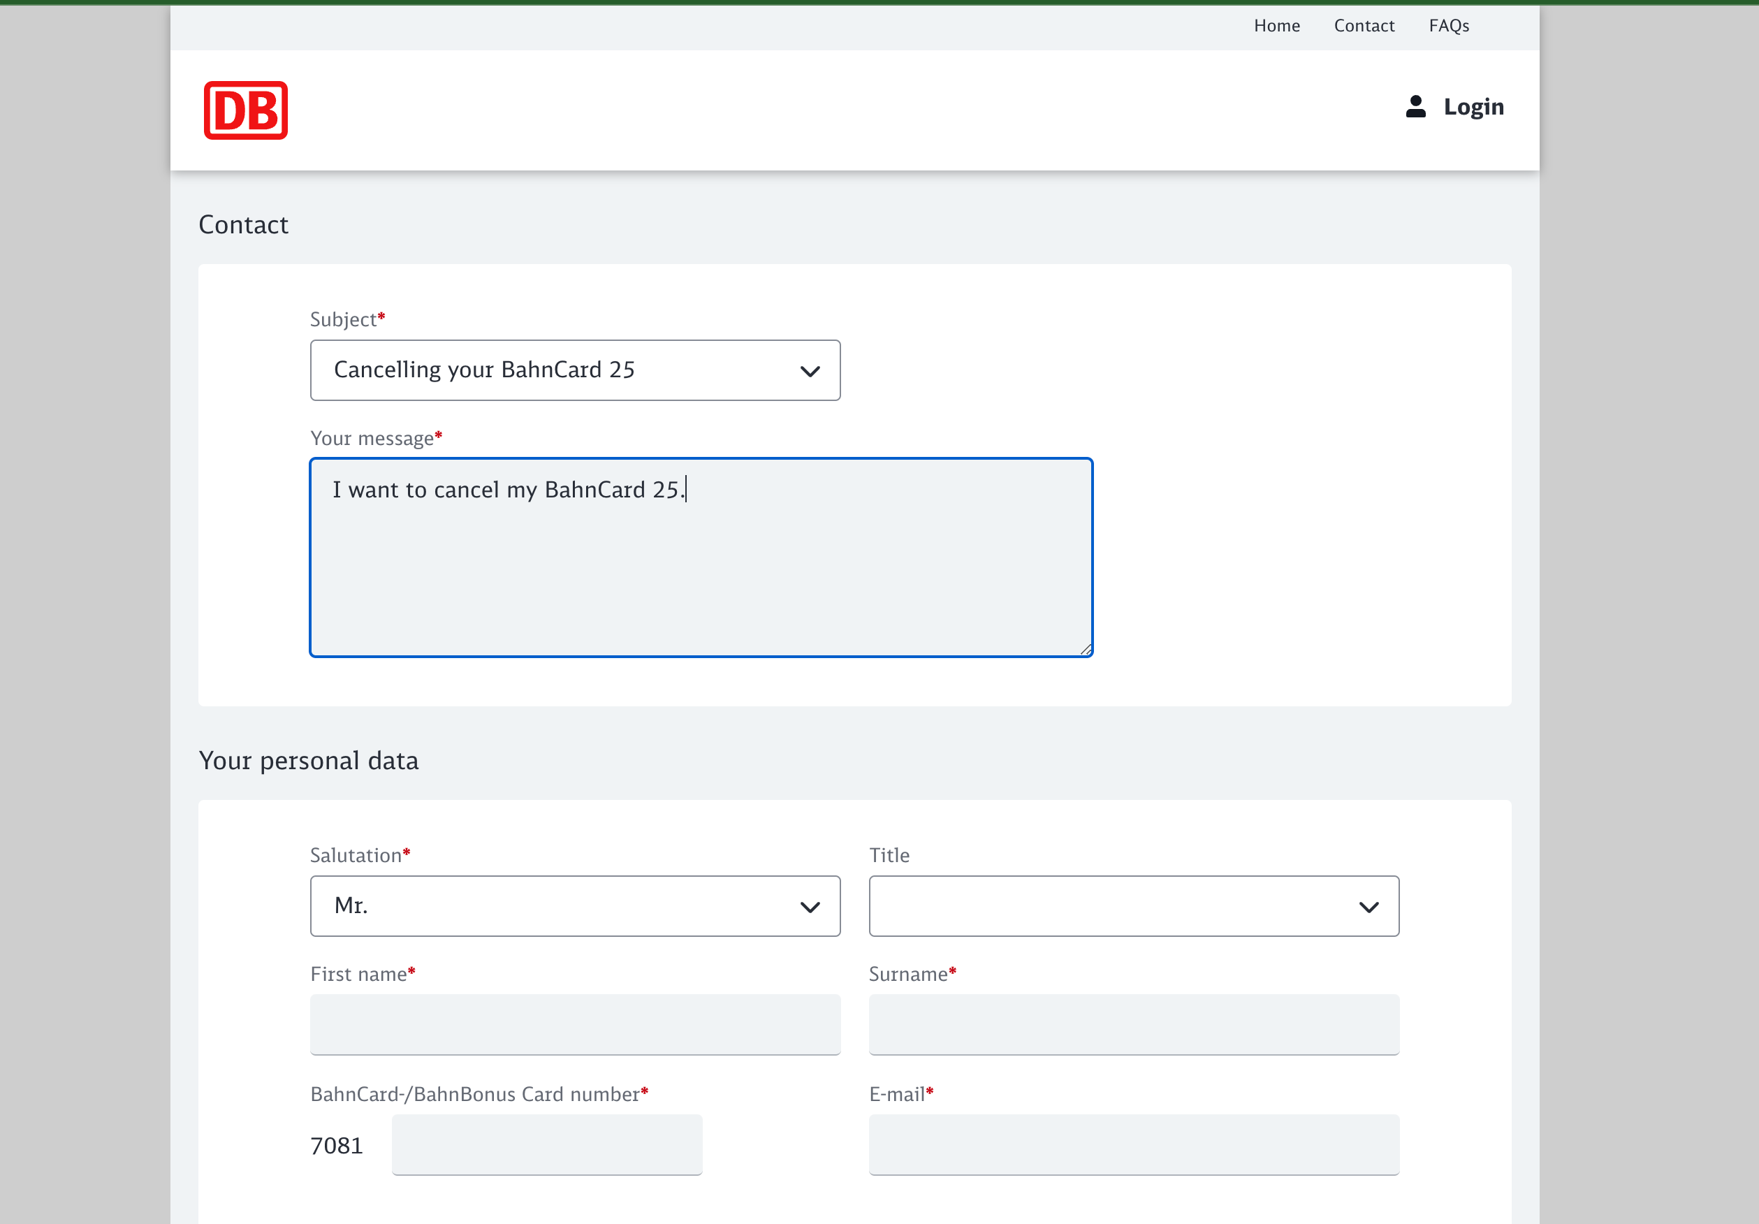
Task: Click the '7081' card number prefix
Action: tap(336, 1146)
